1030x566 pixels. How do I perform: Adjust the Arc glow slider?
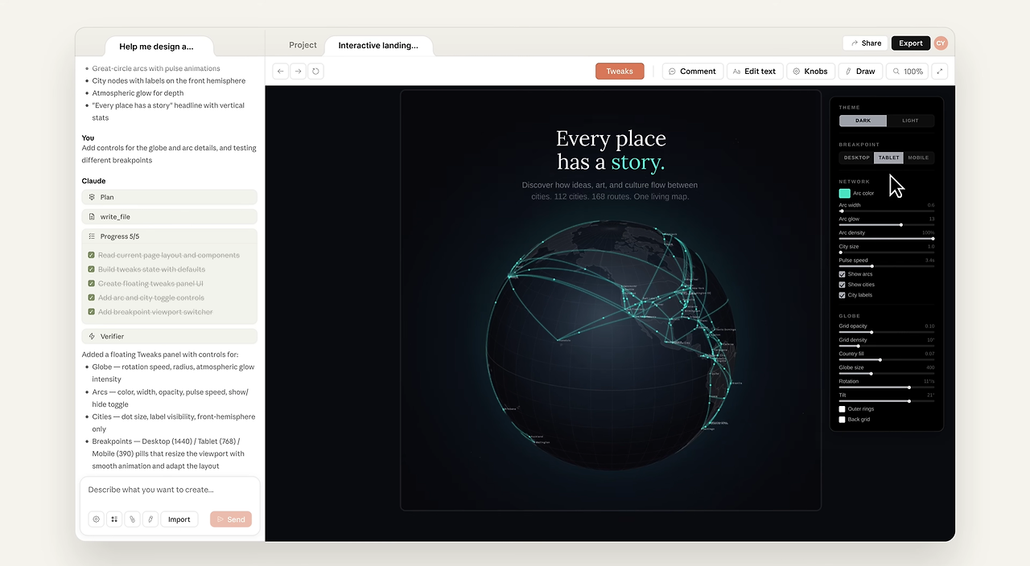point(887,224)
